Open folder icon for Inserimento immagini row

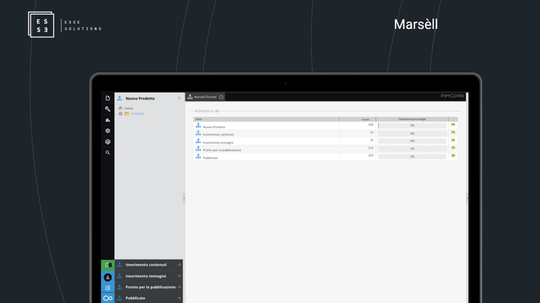tap(453, 140)
